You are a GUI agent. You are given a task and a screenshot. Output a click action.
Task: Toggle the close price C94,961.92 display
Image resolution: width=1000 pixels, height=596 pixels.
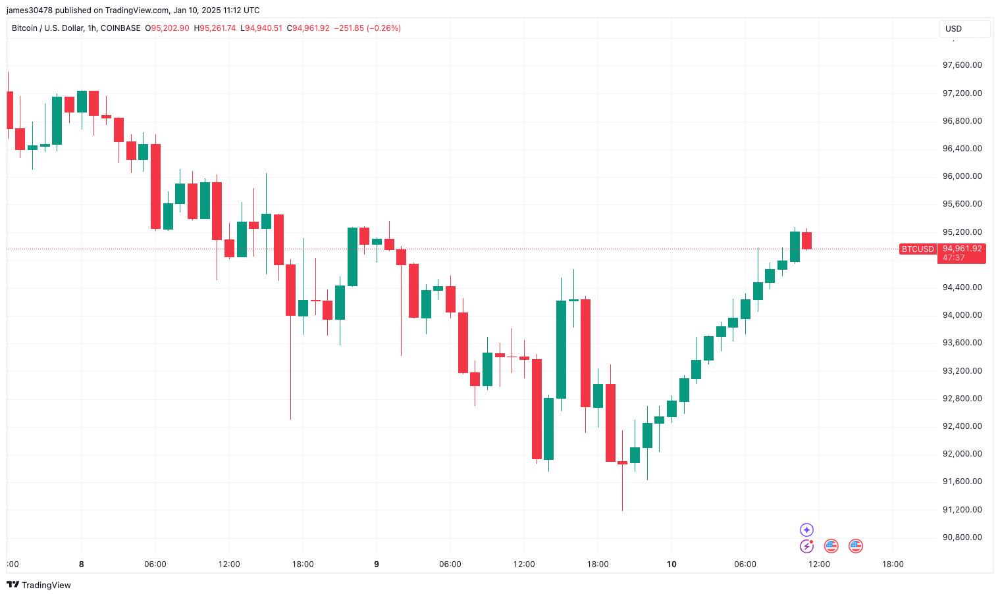[x=308, y=28]
